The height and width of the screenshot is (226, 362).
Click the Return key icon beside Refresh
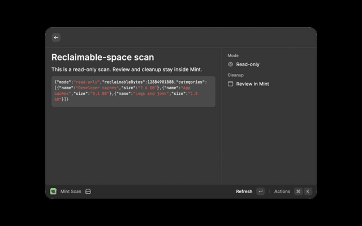pos(260,192)
